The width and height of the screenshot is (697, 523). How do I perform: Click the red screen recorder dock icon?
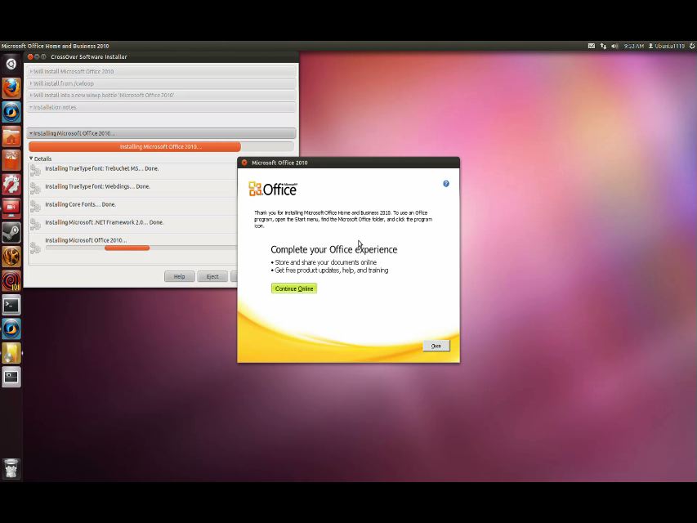11,208
